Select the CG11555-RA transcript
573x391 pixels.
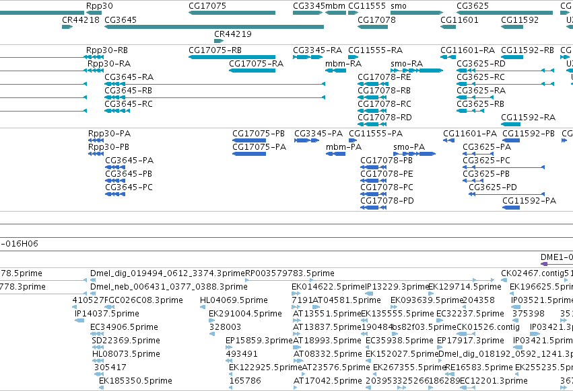click(x=353, y=57)
